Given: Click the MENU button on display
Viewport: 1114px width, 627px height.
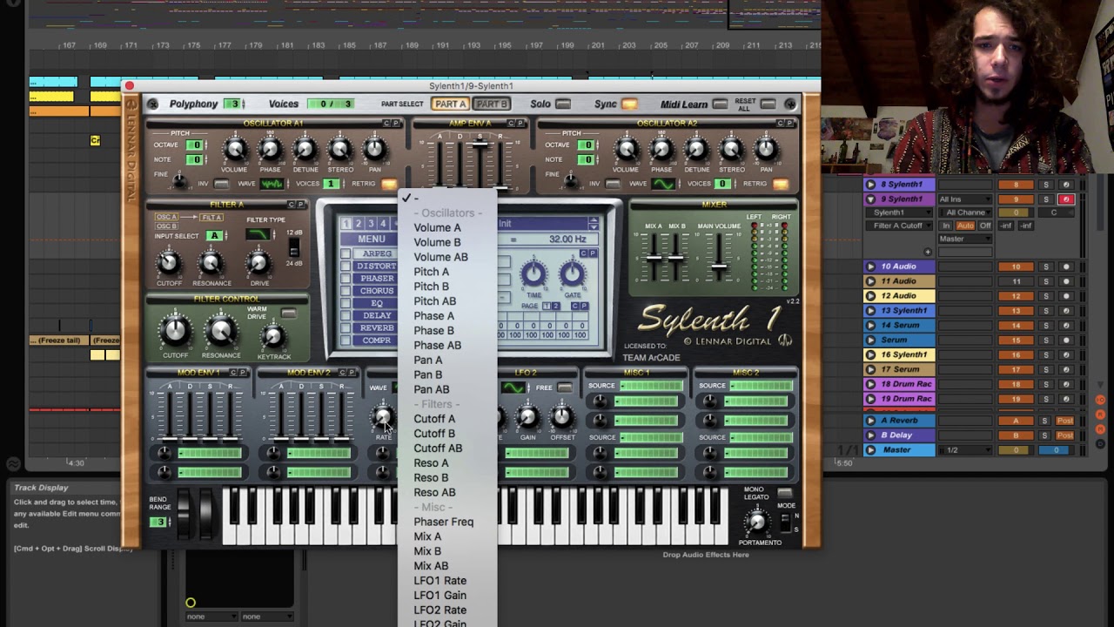Looking at the screenshot, I should click(x=371, y=239).
